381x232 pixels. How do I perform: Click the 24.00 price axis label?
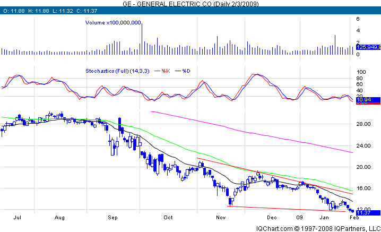coord(363,146)
